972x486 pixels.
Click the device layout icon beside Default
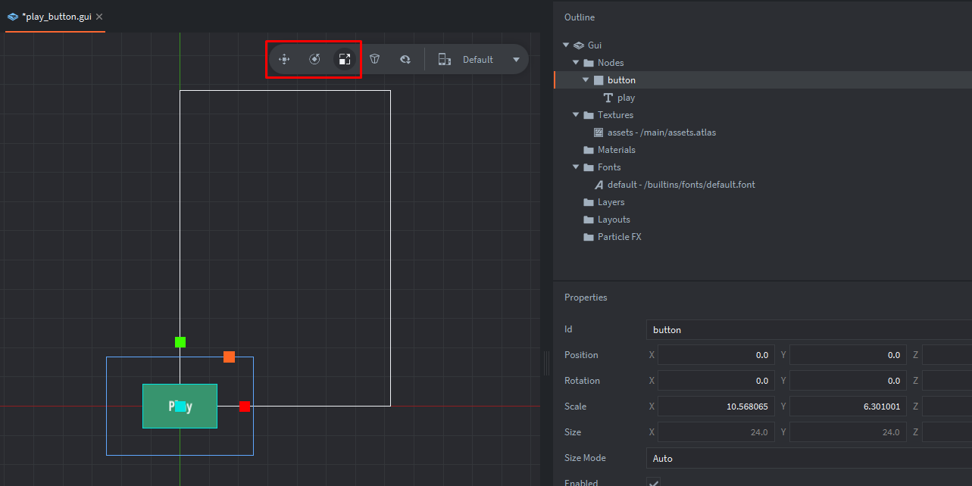click(445, 59)
